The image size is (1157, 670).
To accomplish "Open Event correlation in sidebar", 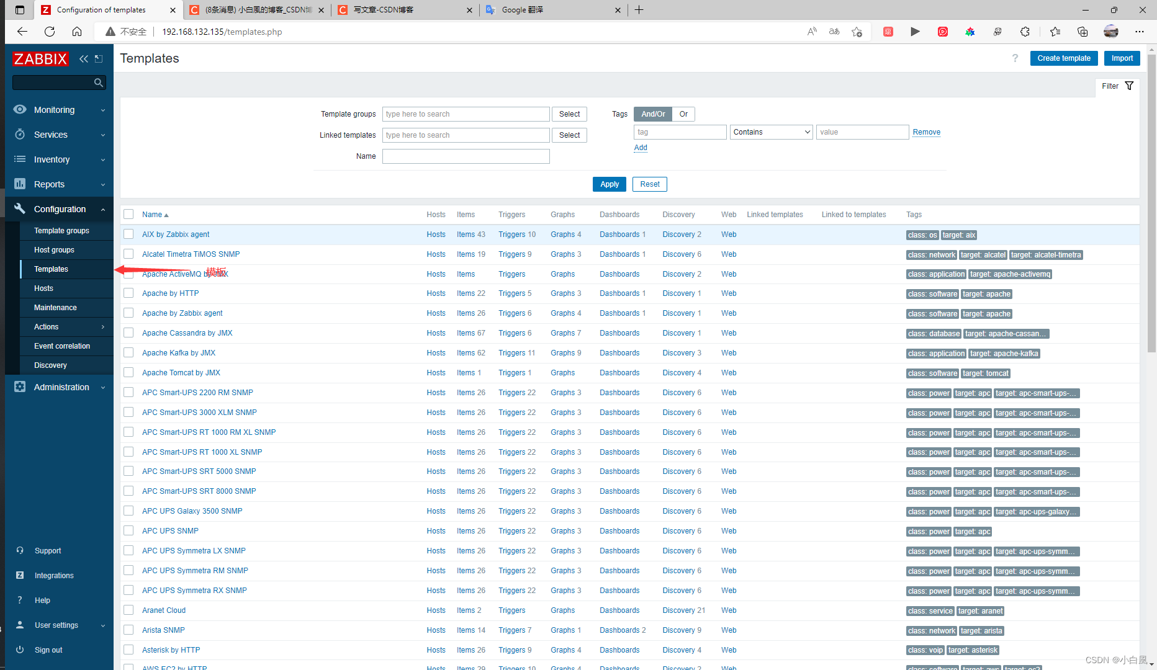I will pos(62,346).
